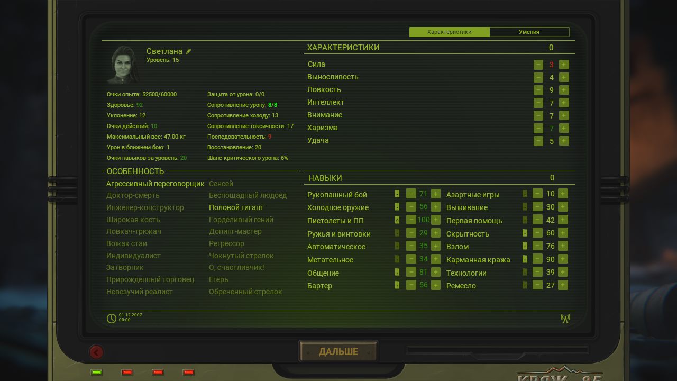Raise the Бартер skill with plus

435,285
